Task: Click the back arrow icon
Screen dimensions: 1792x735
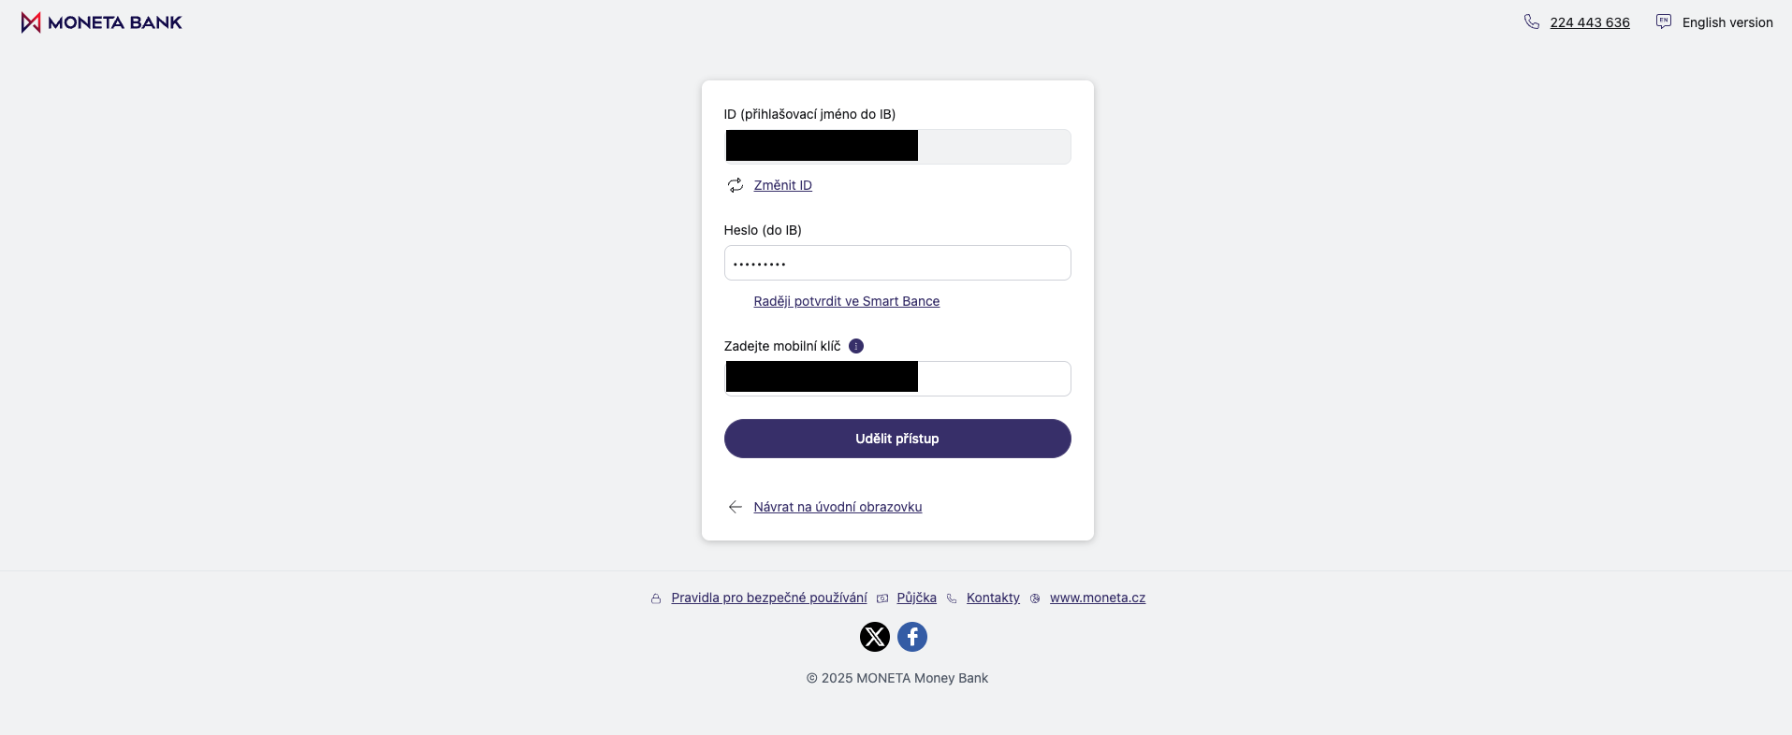Action: pyautogui.click(x=736, y=507)
